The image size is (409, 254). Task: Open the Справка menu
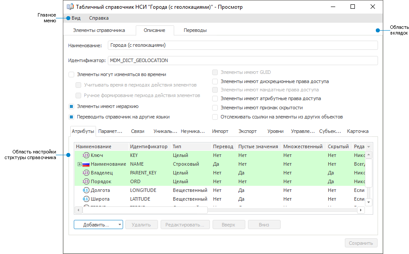click(x=99, y=18)
